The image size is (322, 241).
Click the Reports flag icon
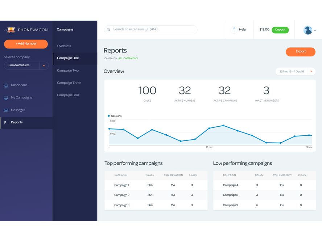coord(5,123)
